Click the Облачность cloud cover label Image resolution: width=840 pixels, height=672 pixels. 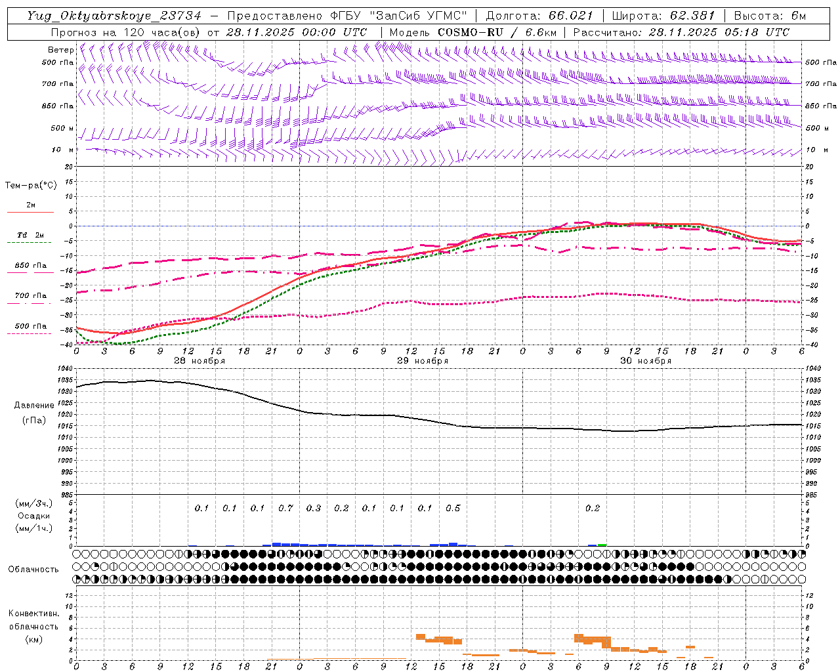[33, 570]
